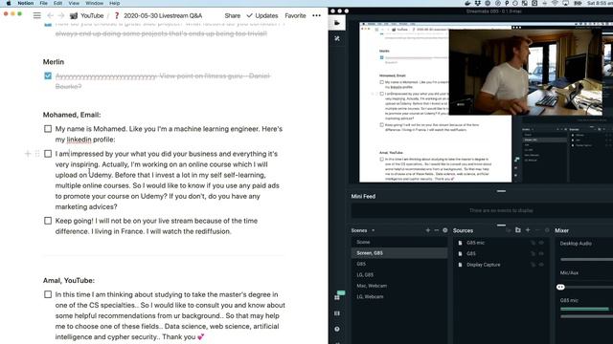Open the File menu
The height and width of the screenshot is (344, 613).
pyautogui.click(x=43, y=3)
